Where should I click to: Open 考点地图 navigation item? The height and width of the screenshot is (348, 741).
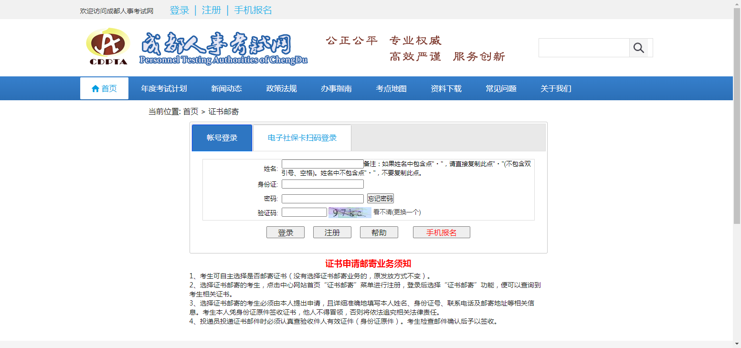[391, 88]
